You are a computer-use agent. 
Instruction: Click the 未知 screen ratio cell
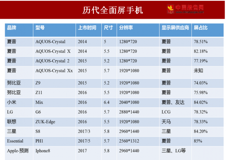point(208,72)
